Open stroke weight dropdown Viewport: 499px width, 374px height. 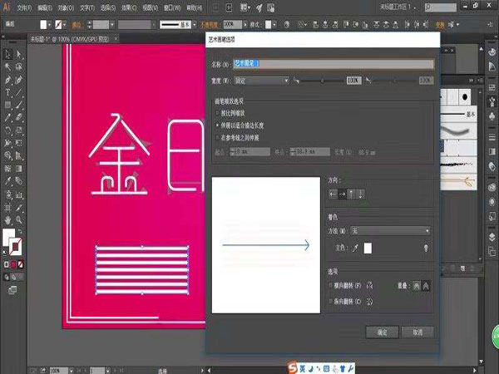click(112, 24)
